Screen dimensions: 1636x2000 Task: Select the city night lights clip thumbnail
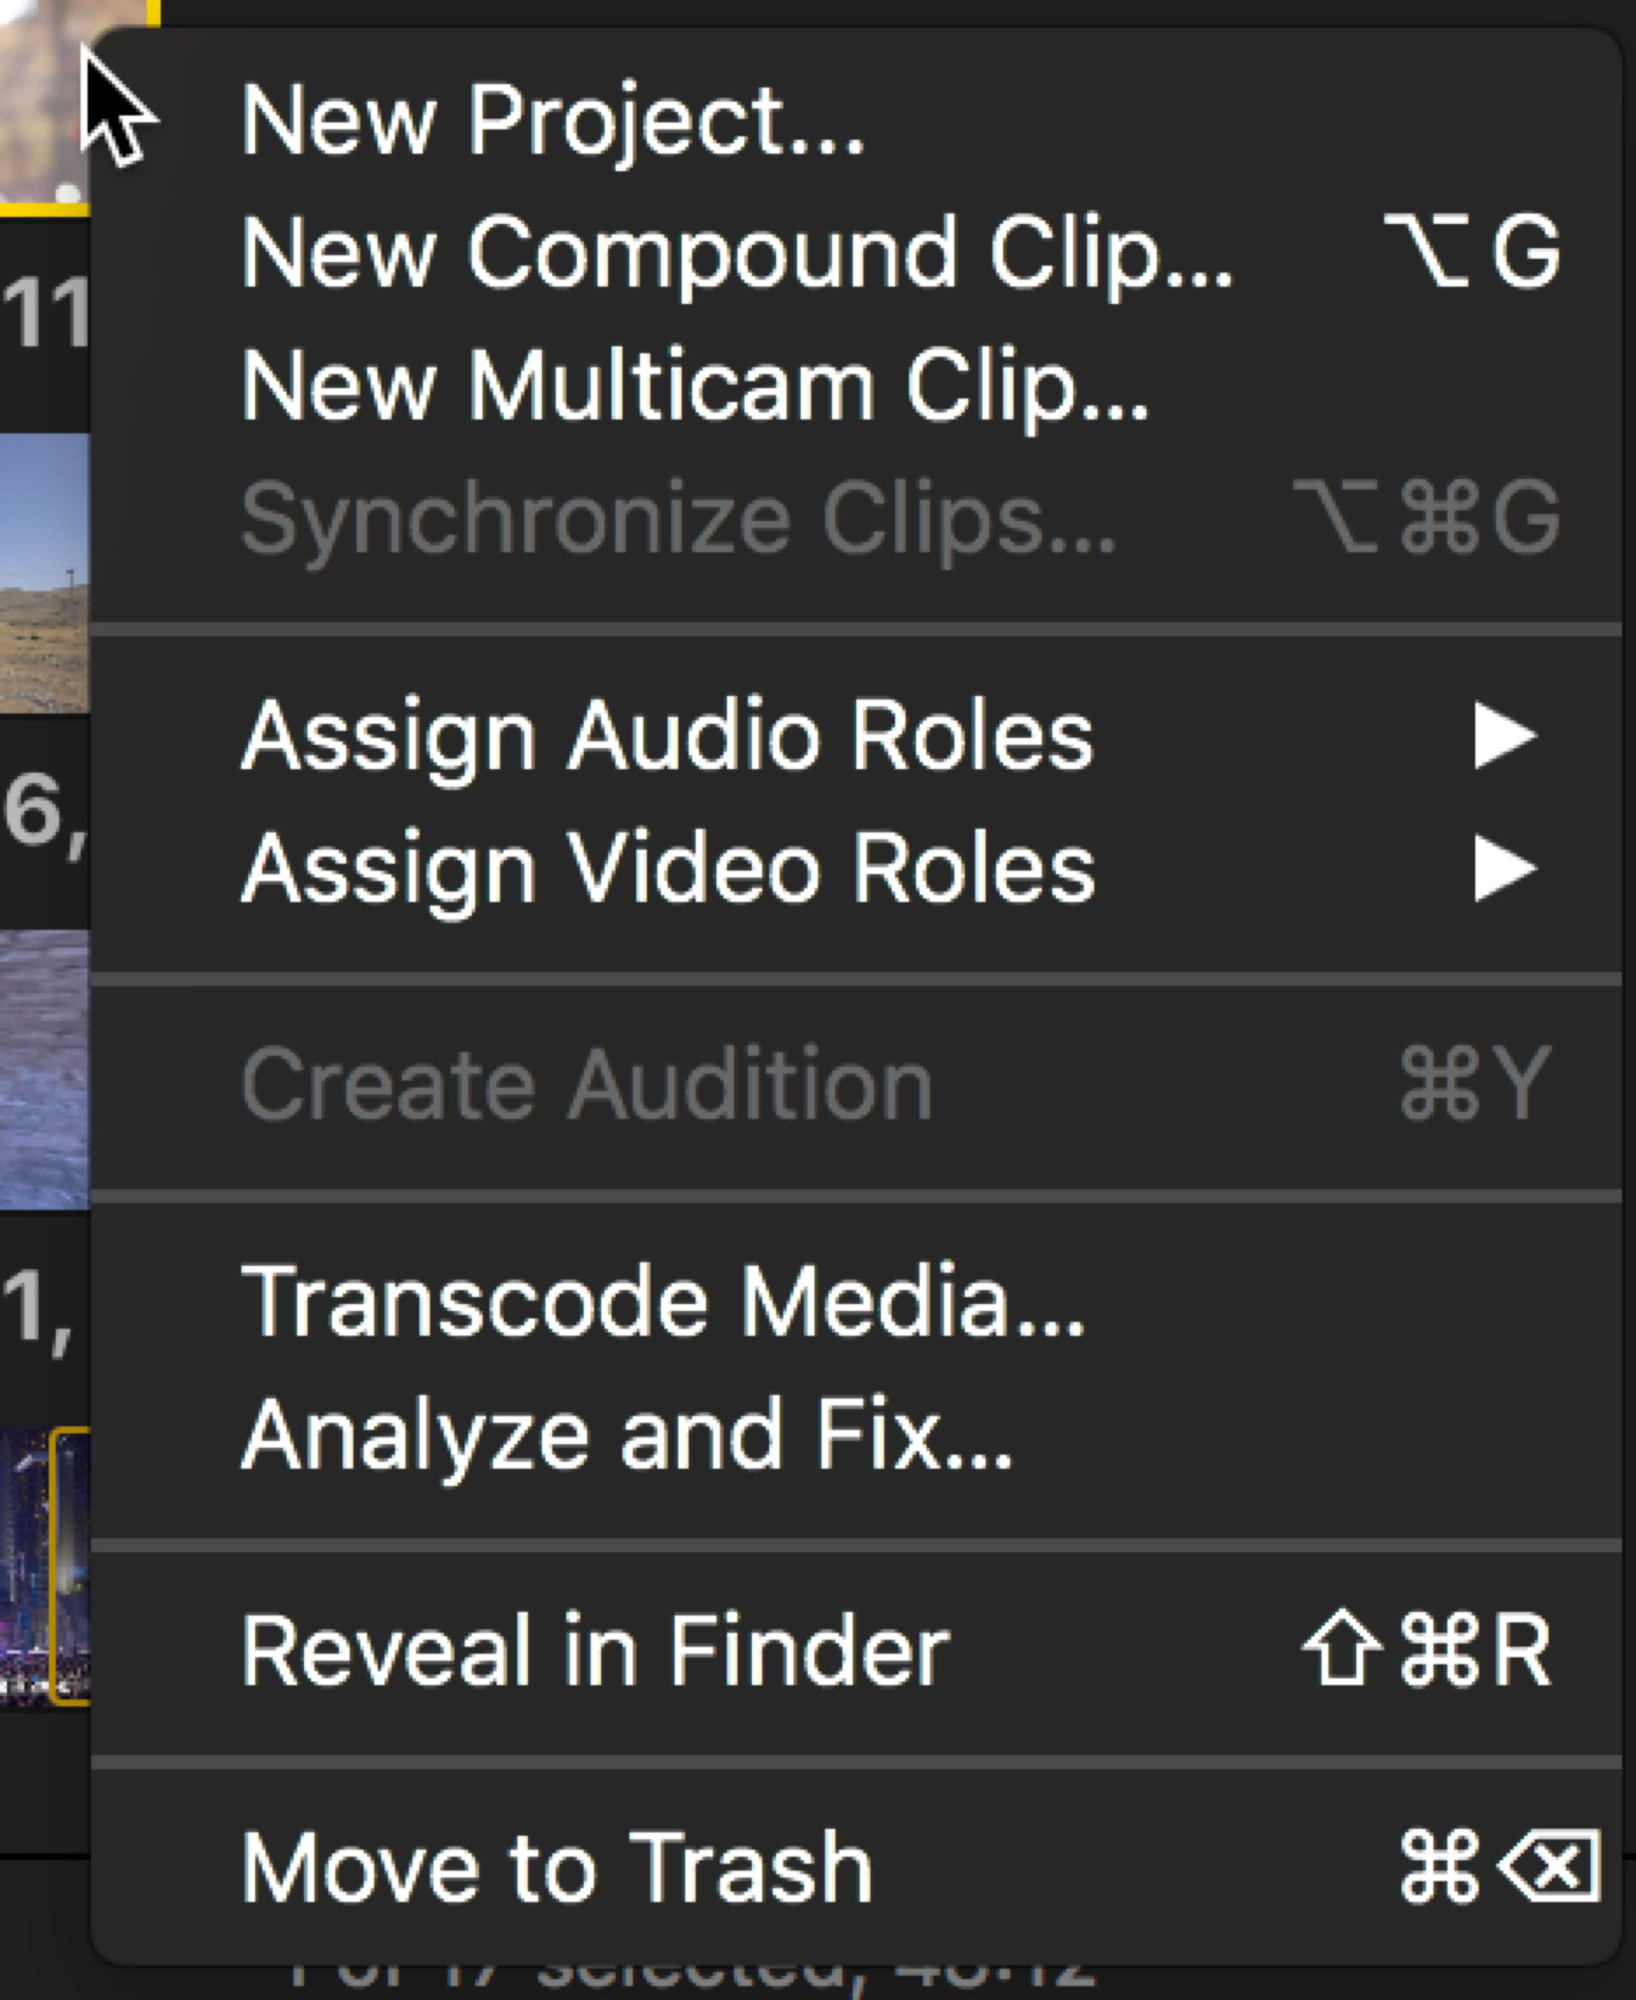(x=44, y=1567)
